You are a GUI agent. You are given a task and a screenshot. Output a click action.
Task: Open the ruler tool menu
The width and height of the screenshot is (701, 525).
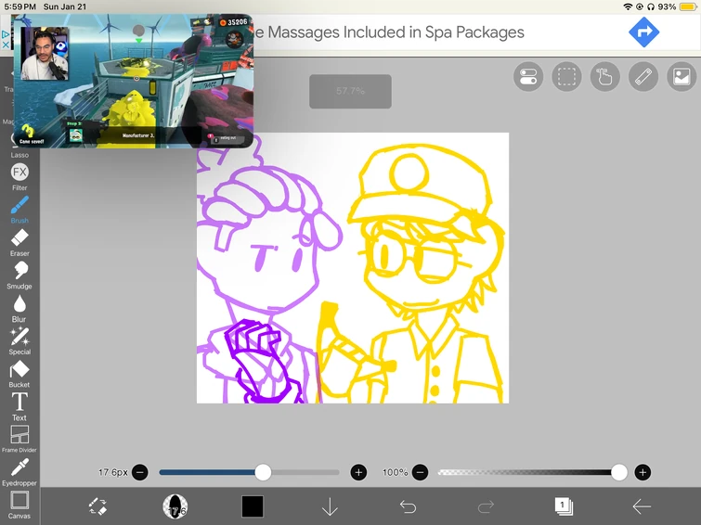coord(643,76)
